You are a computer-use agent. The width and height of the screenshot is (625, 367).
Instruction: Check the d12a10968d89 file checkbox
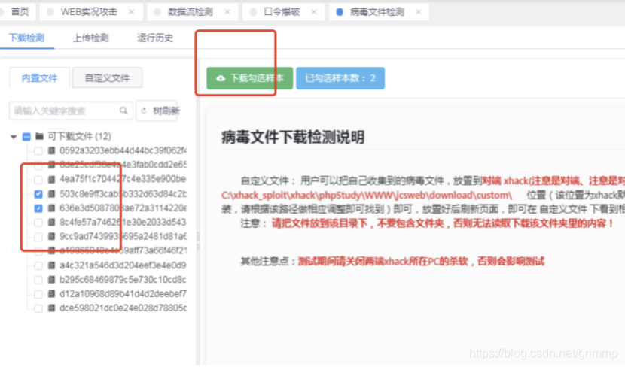click(x=38, y=294)
